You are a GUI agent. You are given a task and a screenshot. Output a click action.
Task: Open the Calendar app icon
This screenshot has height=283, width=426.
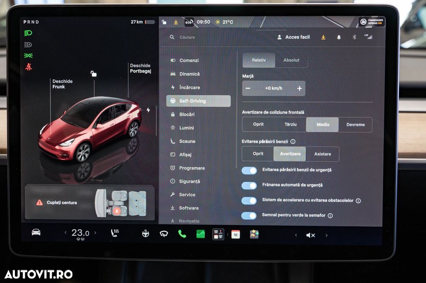pos(236,234)
